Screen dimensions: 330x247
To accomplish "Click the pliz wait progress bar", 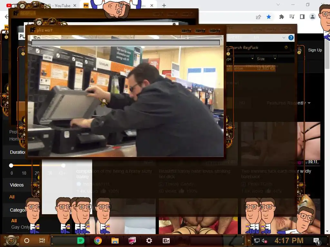I will 126,43.
